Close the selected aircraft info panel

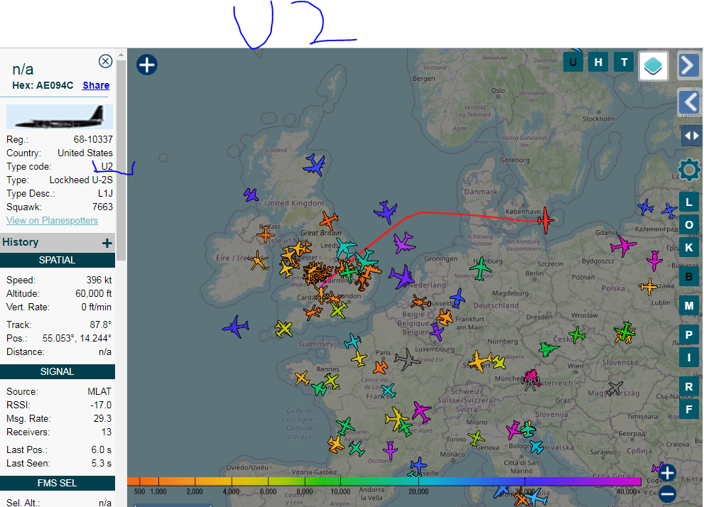click(106, 61)
